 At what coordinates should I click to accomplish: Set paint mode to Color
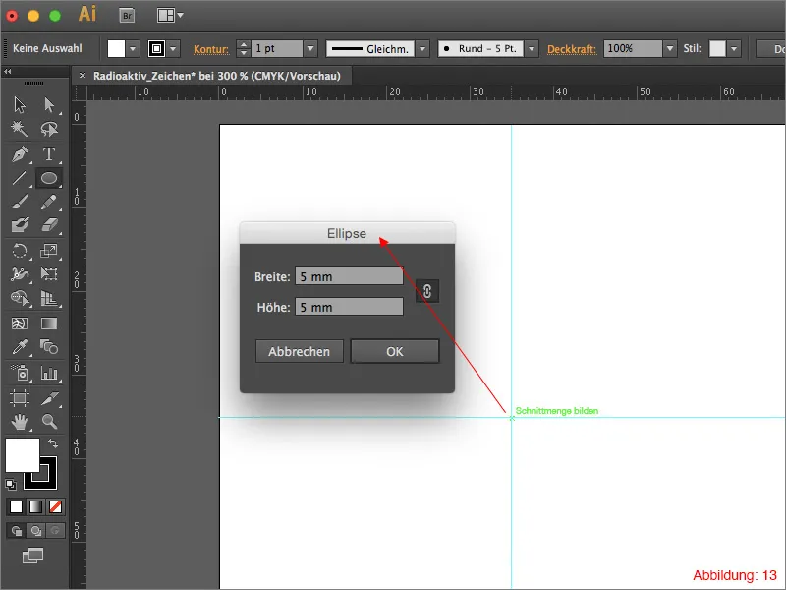pyautogui.click(x=16, y=506)
